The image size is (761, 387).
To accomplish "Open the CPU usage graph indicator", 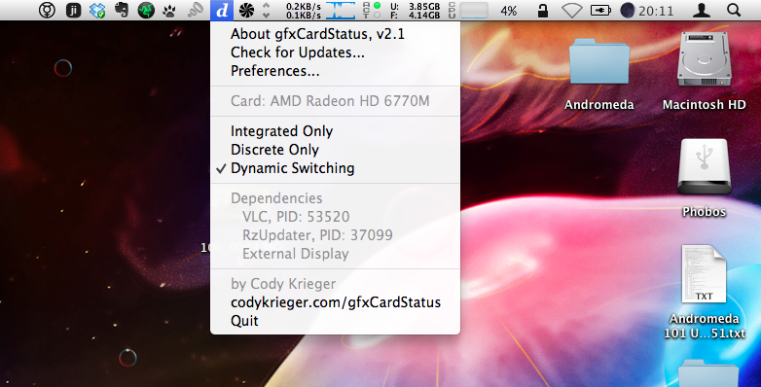I will (x=474, y=10).
